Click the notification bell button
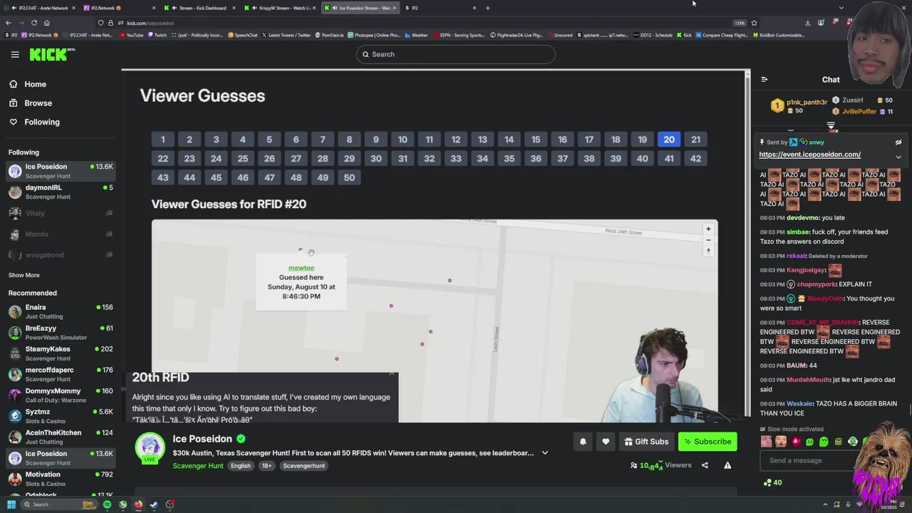 583,442
